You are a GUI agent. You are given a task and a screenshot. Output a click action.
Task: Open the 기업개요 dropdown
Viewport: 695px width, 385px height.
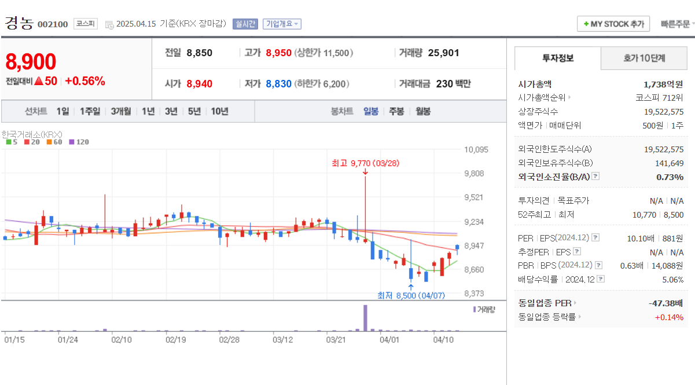(282, 24)
